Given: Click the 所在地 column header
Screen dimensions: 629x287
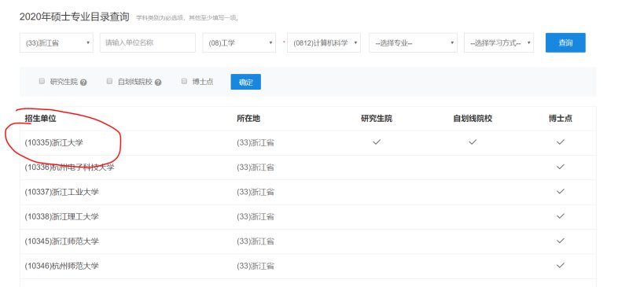Looking at the screenshot, I should click(248, 119).
